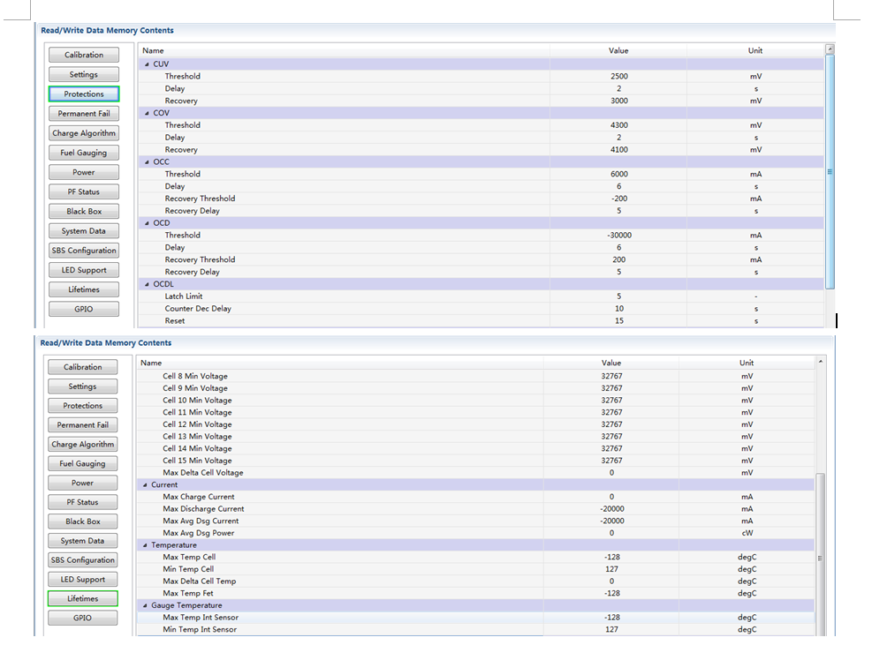The width and height of the screenshot is (872, 645).
Task: Click scroll-up arrow of upper table scrollbar
Action: [x=830, y=49]
